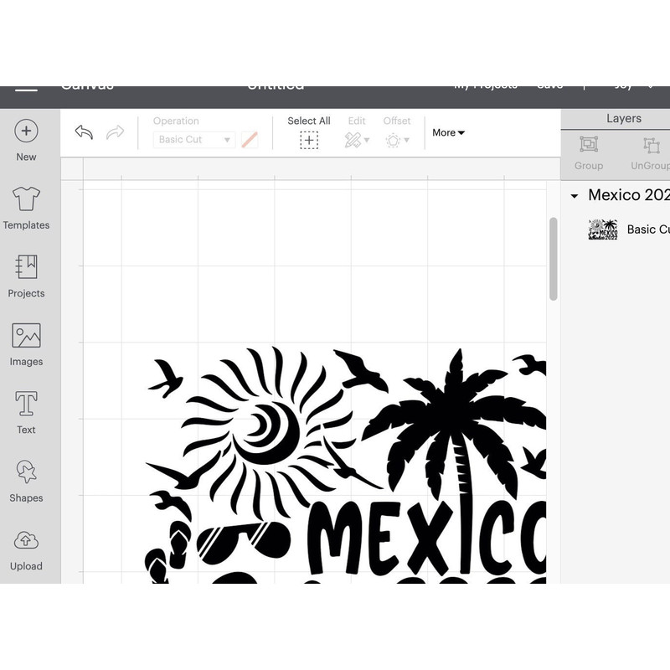Open the Operation dropdown showing Basic Cut
670x670 pixels.
[193, 139]
